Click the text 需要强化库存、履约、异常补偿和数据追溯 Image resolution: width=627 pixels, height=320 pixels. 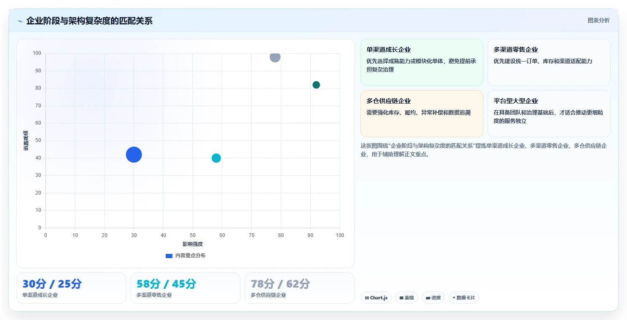tap(419, 112)
